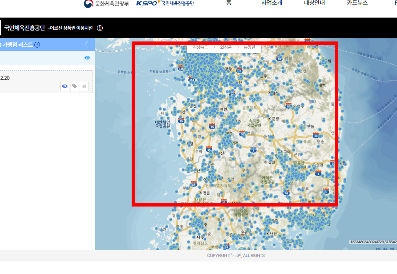This screenshot has width=397, height=274.
Task: Open info icon next to 가맹점 리스트
Action: point(37,45)
